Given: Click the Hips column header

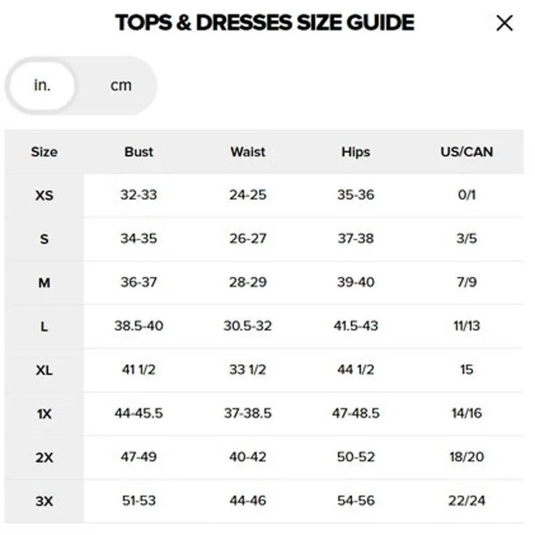Looking at the screenshot, I should tap(356, 152).
